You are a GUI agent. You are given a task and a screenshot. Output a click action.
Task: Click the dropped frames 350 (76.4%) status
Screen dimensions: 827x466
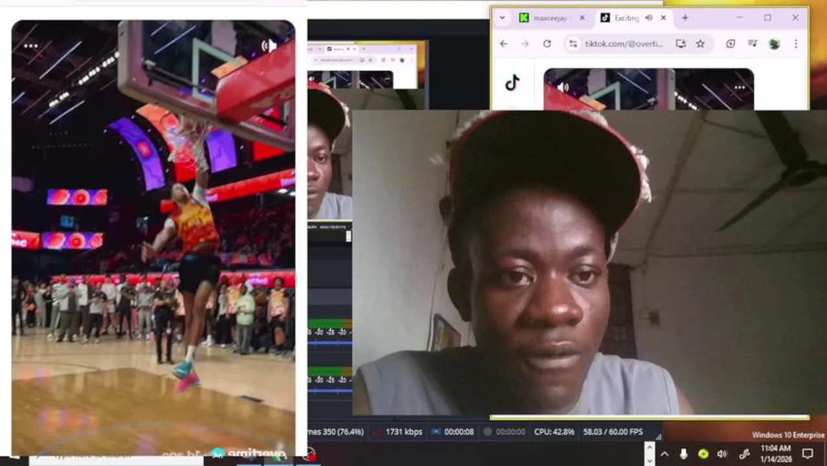[x=336, y=432]
